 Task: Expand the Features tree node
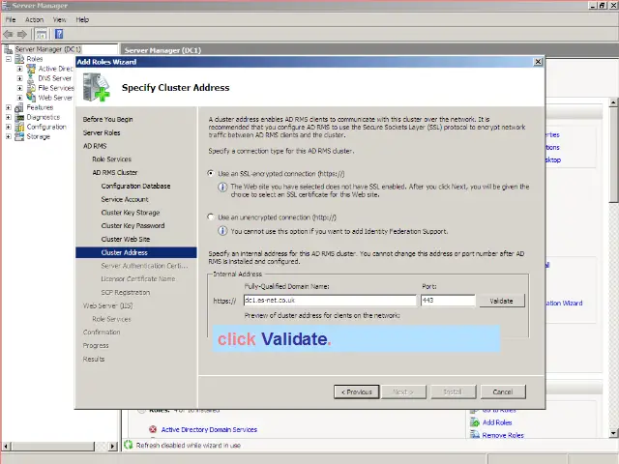[8, 107]
